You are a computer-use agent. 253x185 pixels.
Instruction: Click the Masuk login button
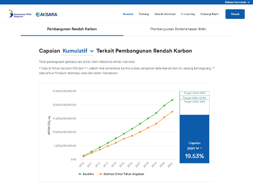235,14
